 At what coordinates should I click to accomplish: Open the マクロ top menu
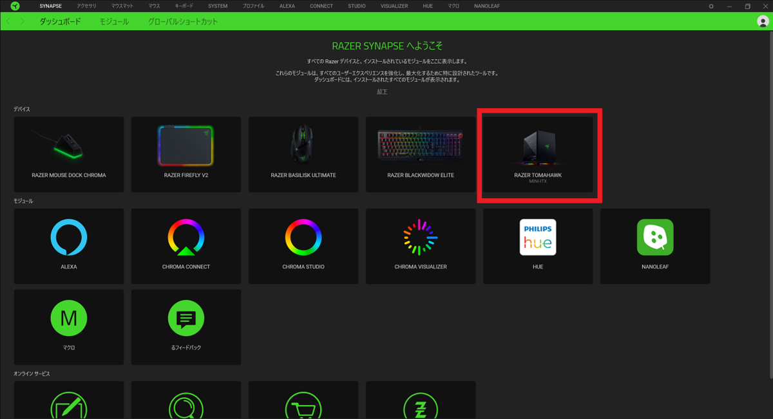click(453, 6)
